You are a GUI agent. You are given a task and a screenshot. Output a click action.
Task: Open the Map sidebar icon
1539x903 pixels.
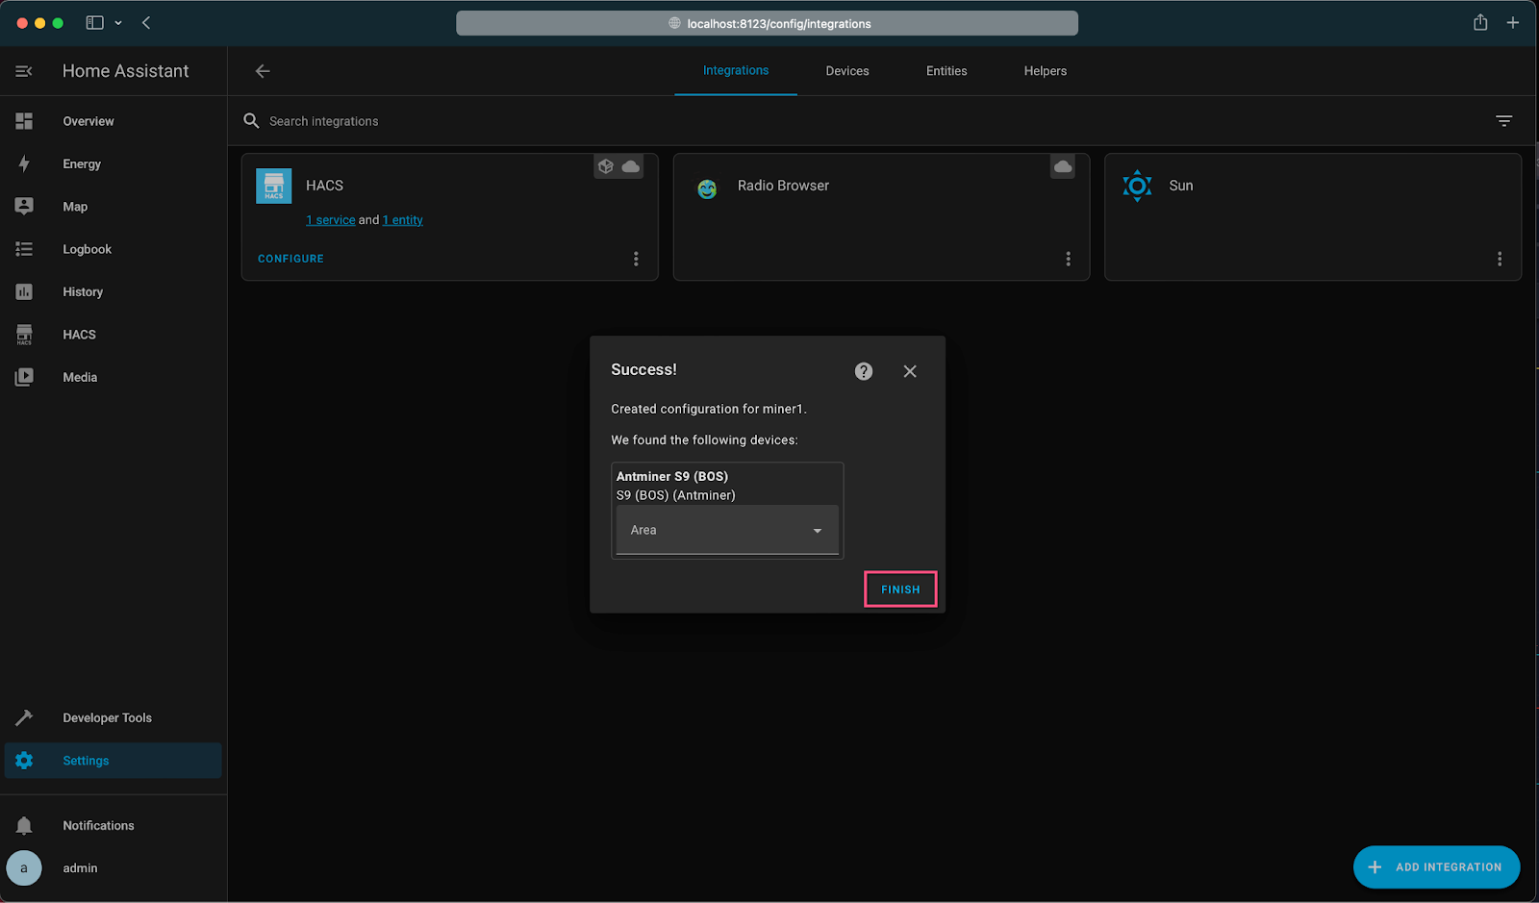click(x=24, y=206)
